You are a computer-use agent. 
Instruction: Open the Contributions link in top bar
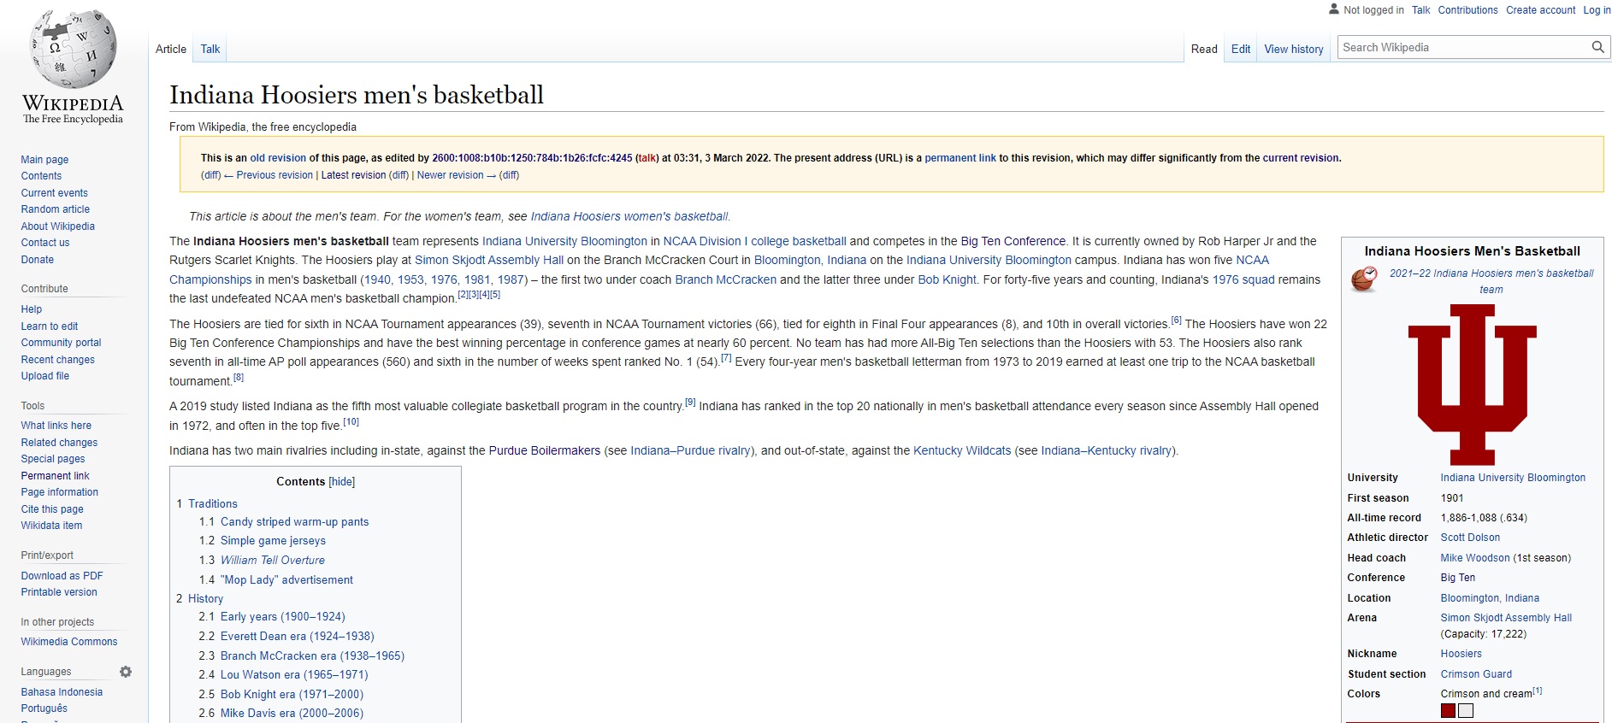1467,10
